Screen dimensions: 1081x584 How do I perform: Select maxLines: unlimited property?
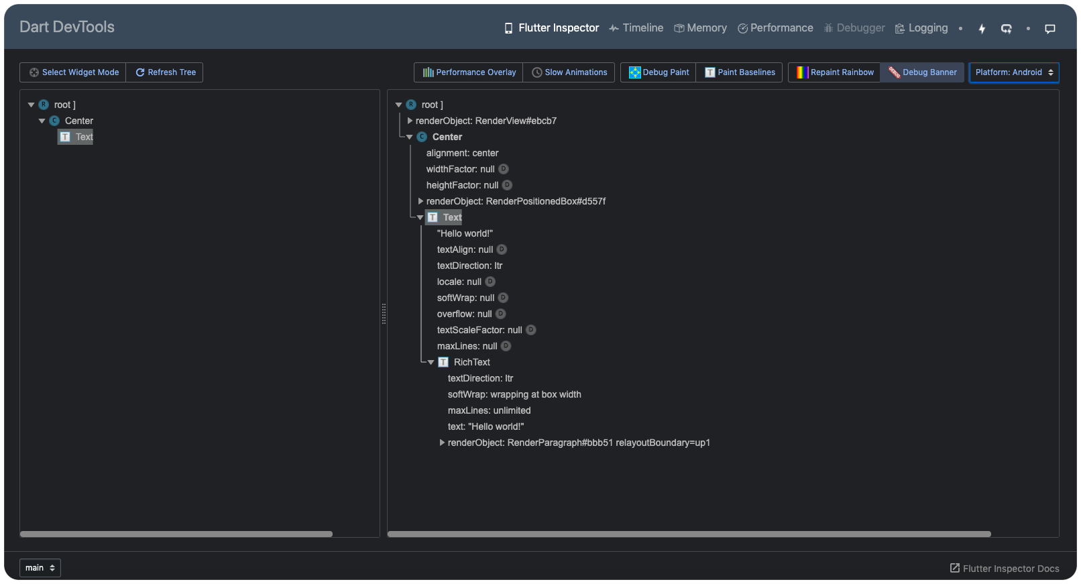point(489,410)
